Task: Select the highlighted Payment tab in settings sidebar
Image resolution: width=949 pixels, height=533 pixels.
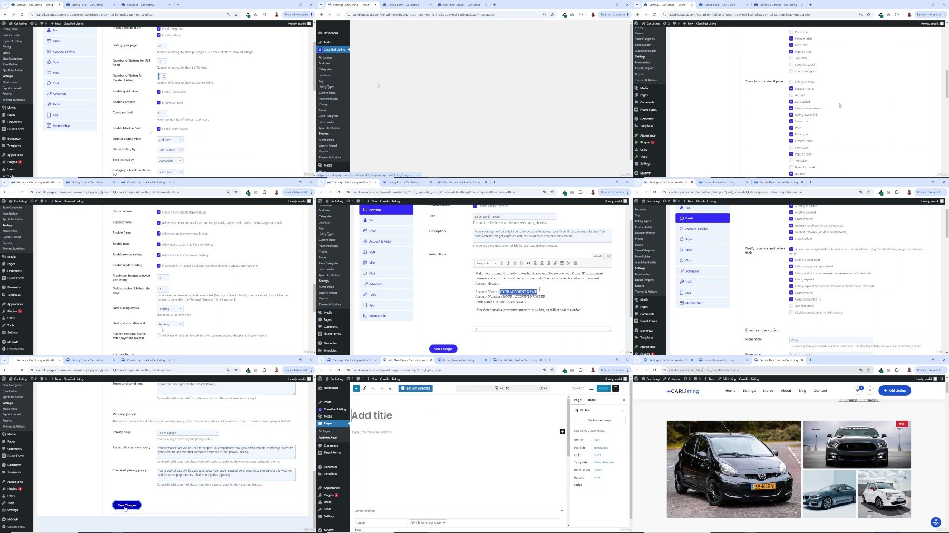Action: pyautogui.click(x=386, y=209)
